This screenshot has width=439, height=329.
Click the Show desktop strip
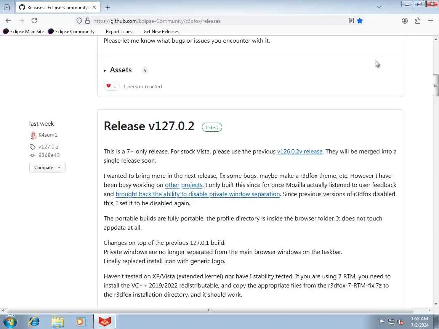[436, 321]
